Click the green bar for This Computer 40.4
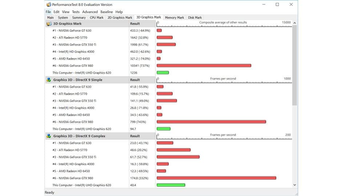The image size is (349, 196). pyautogui.click(x=171, y=185)
